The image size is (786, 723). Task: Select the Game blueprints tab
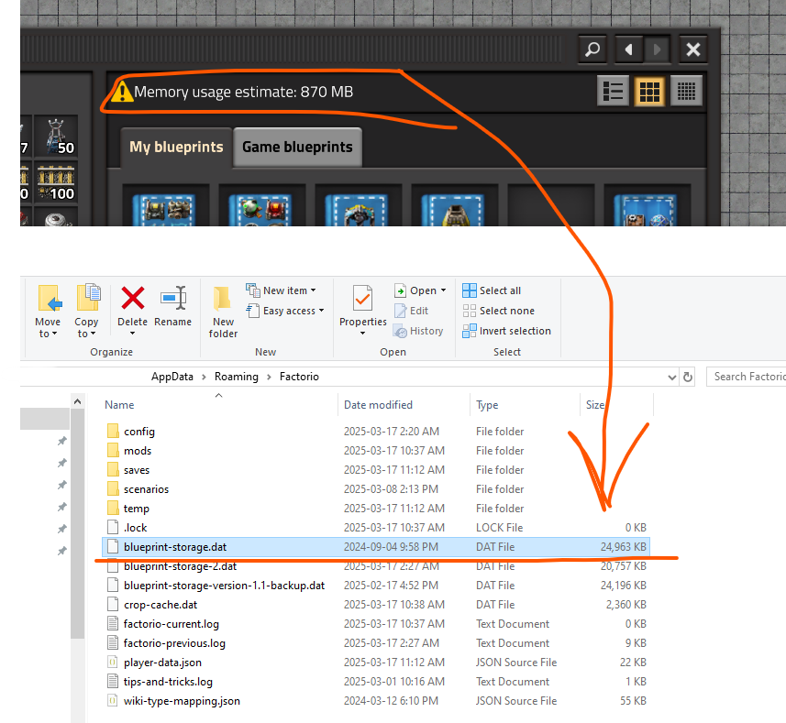pyautogui.click(x=298, y=148)
